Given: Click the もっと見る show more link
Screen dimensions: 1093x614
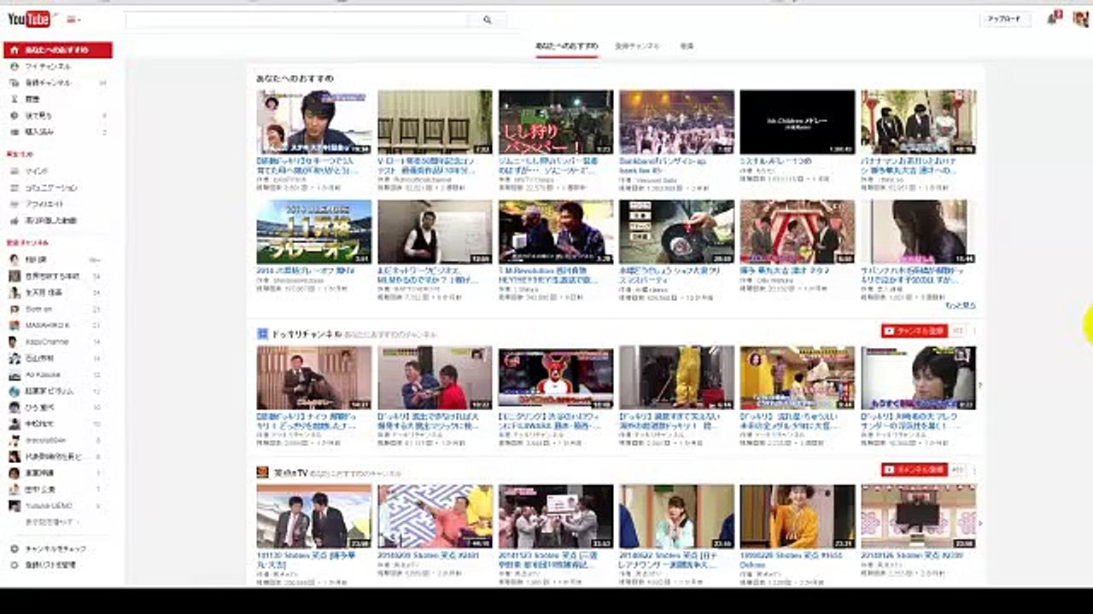Looking at the screenshot, I should [x=961, y=305].
